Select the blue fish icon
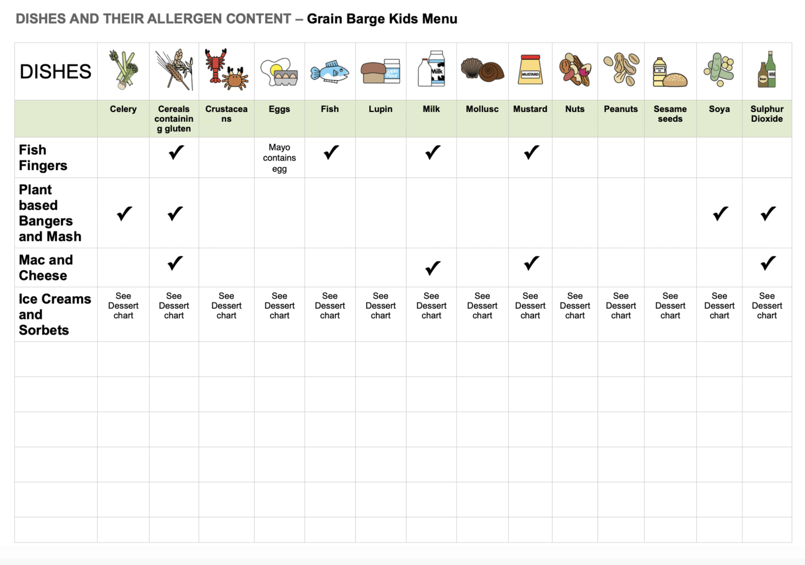Image resolution: width=805 pixels, height=565 pixels. (329, 72)
